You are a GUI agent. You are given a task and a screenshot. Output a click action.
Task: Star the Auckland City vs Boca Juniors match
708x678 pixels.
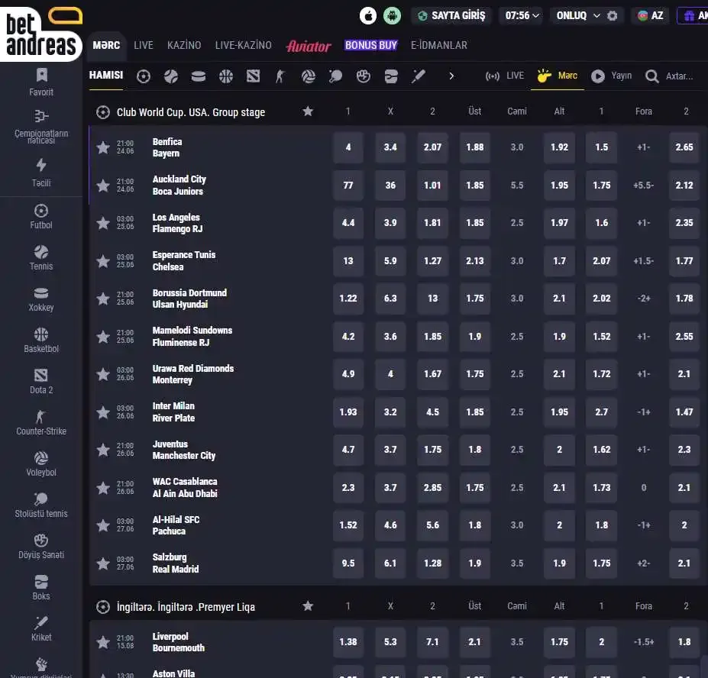103,185
